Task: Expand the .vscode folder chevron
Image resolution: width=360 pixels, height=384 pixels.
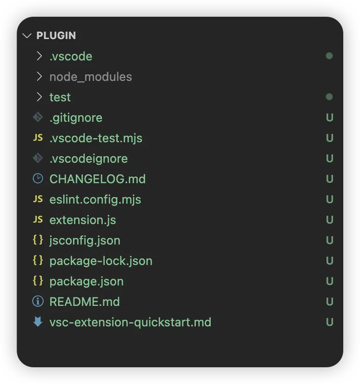Action: 40,56
